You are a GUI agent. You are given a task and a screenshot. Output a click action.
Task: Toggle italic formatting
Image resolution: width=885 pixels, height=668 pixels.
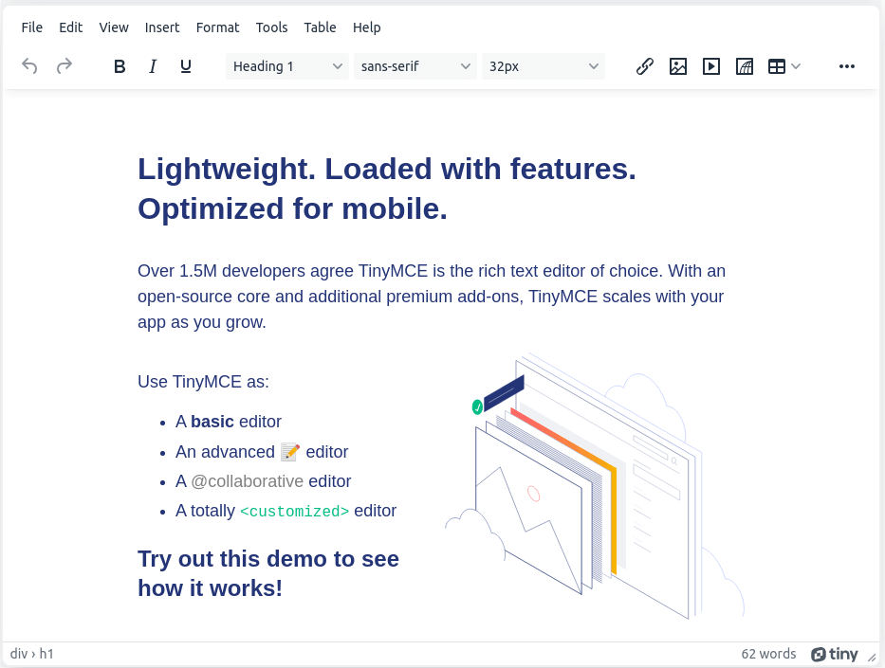pos(153,66)
